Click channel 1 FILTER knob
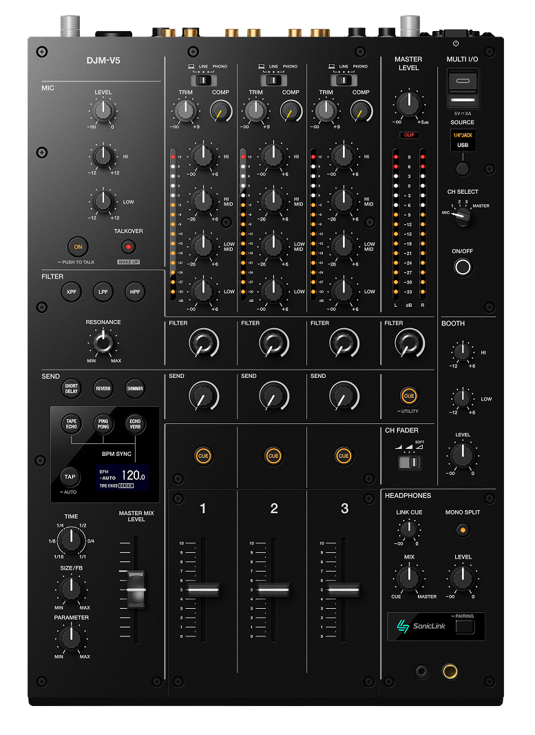Screen dimensions: 535x735 click(204, 343)
